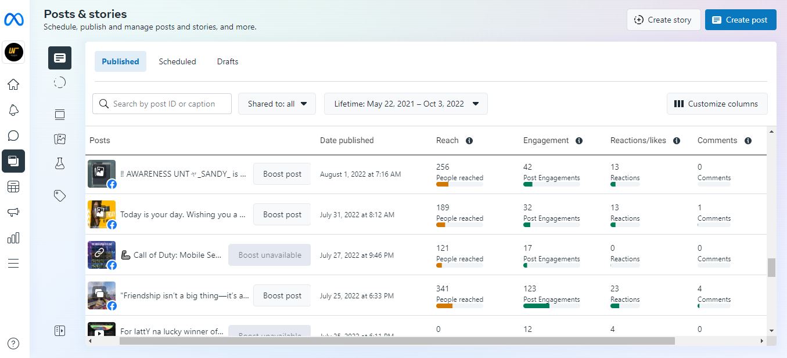The height and width of the screenshot is (358, 787).
Task: Click the 123 Post Engagements value
Action: pos(530,288)
